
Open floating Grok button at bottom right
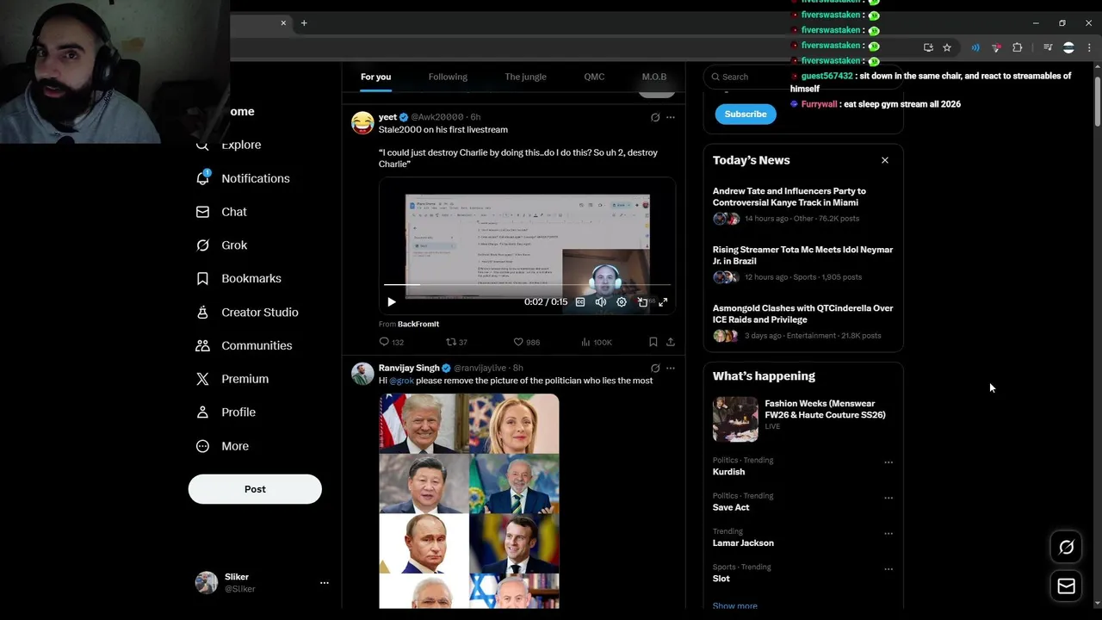pyautogui.click(x=1066, y=547)
